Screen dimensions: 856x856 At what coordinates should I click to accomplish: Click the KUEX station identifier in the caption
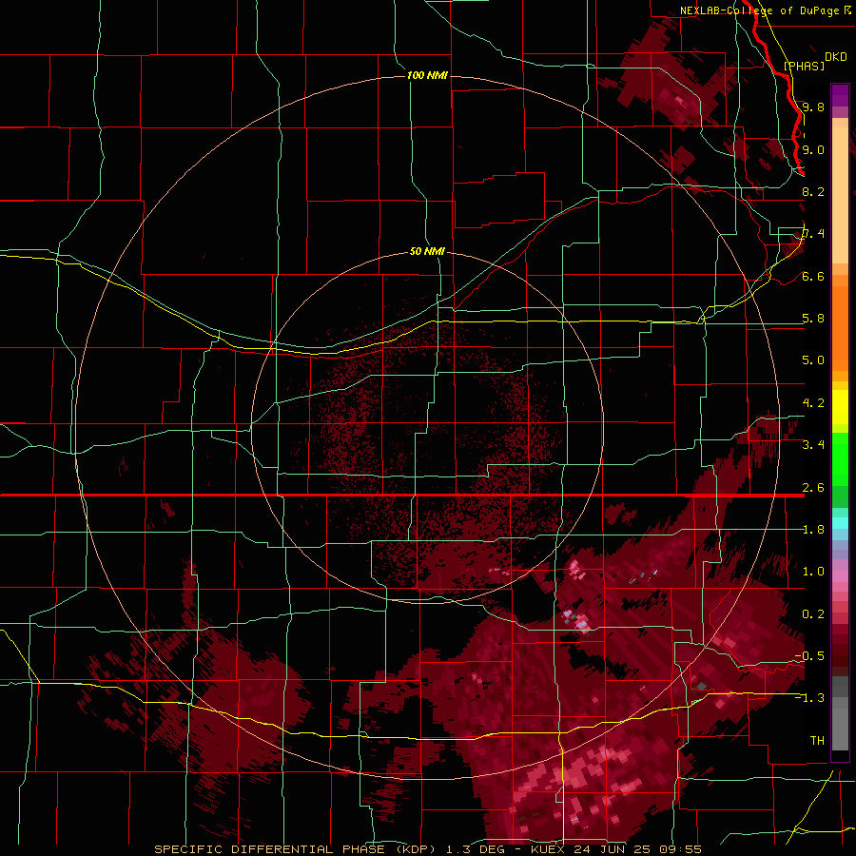[548, 849]
